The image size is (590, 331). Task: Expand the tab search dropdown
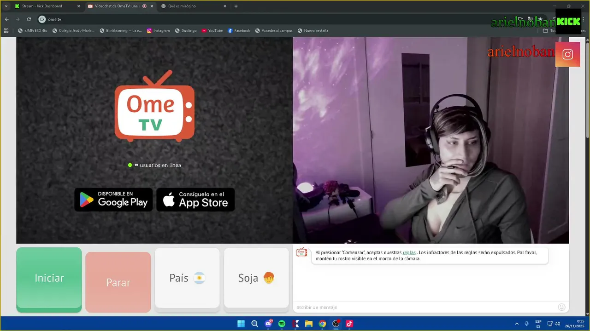point(6,6)
